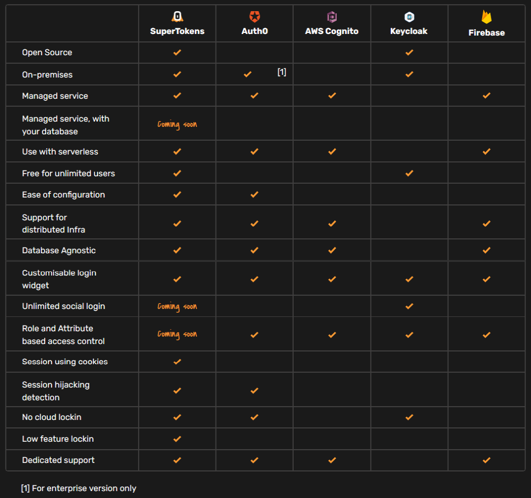Viewport: 531px width, 498px height.
Task: Click the SuperTokens logo icon
Action: click(177, 17)
